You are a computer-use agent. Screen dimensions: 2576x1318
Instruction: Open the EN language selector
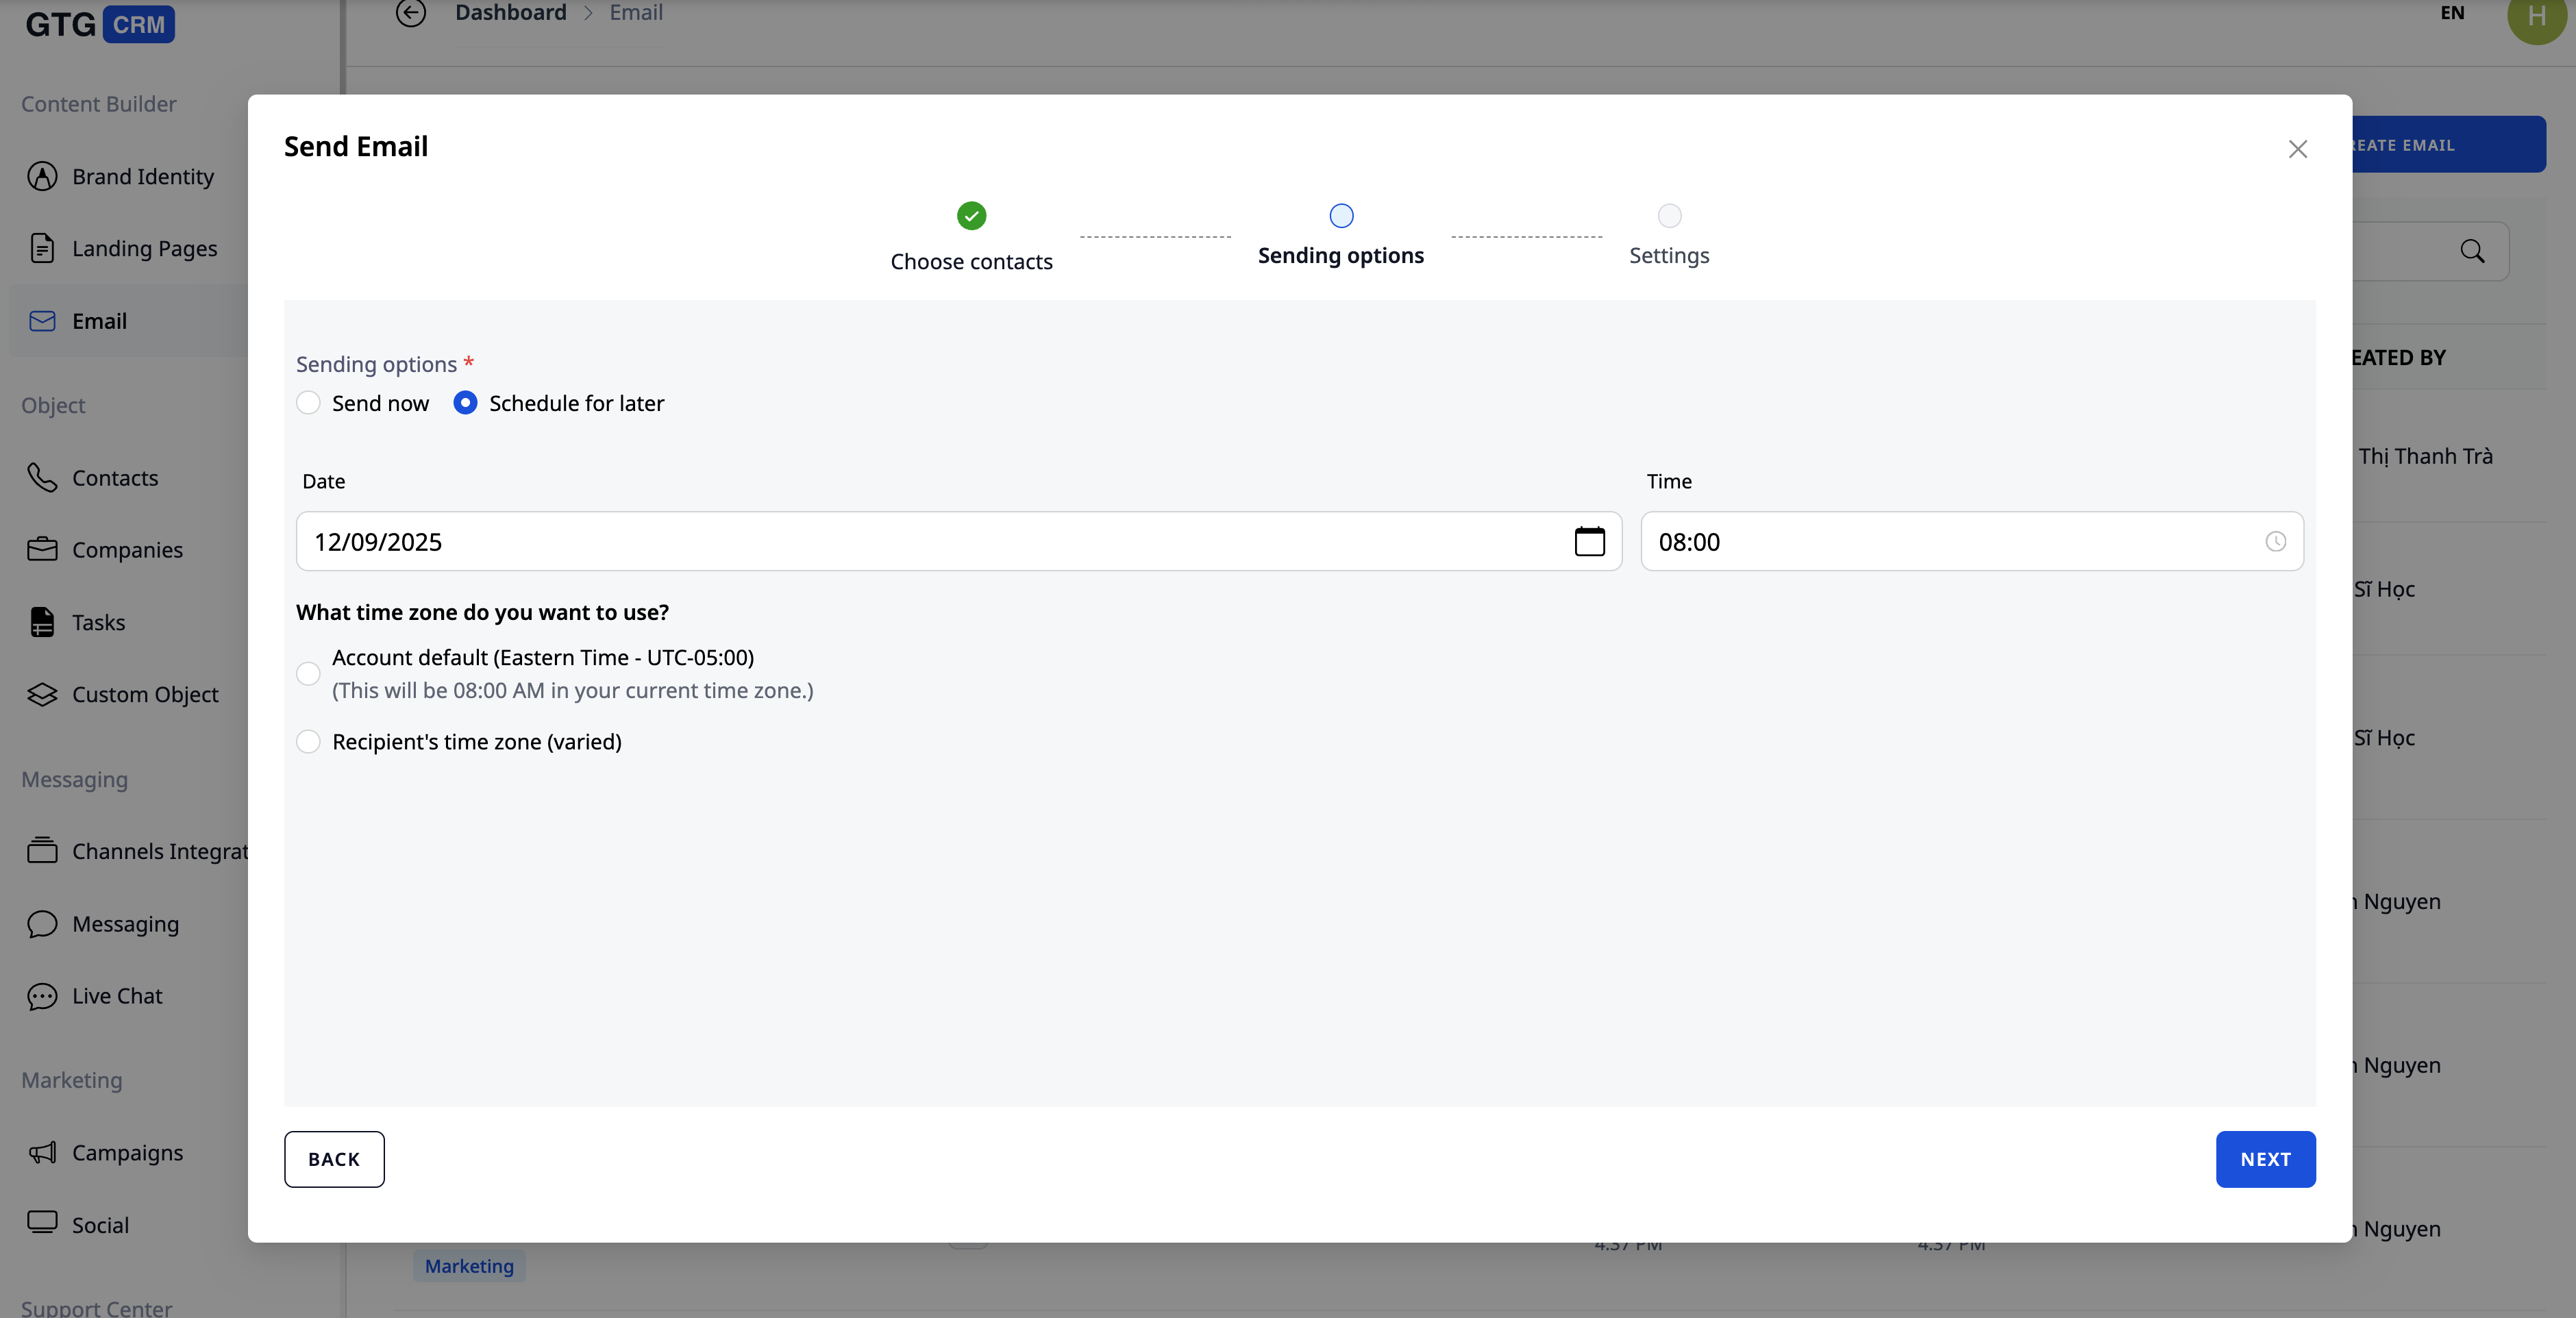[2452, 13]
